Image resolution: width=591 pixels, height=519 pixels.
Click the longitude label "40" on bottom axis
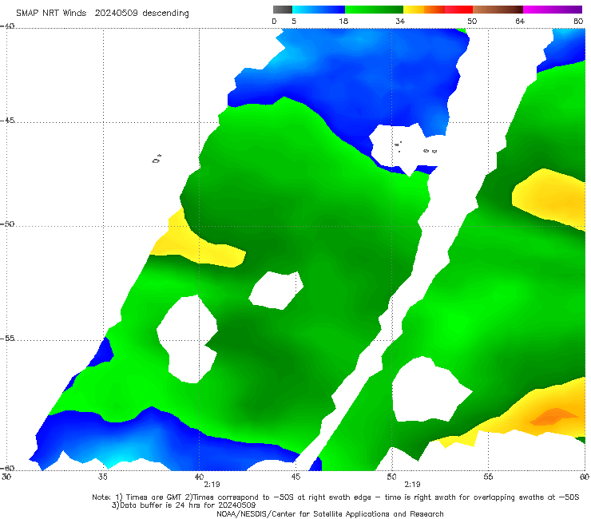(x=199, y=477)
